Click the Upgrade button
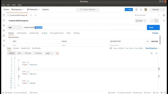 156,9
